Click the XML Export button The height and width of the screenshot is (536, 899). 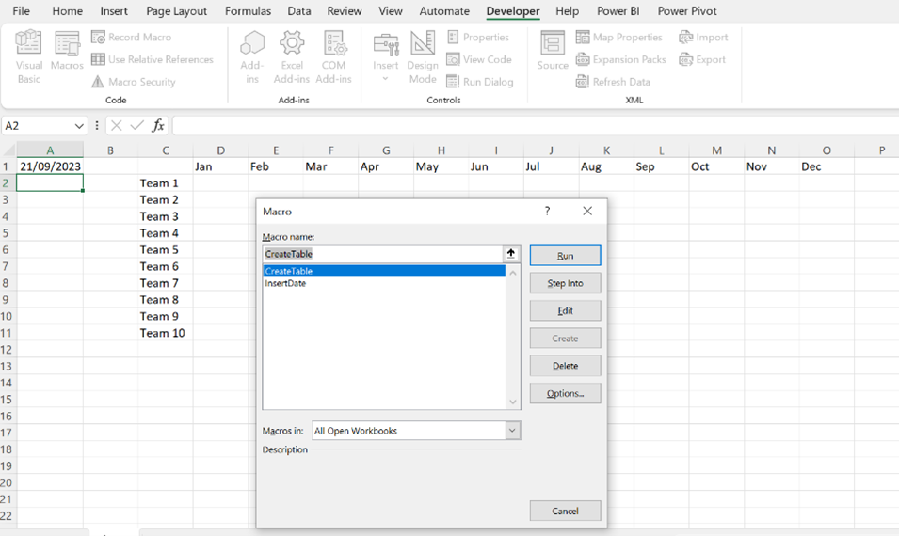[702, 59]
